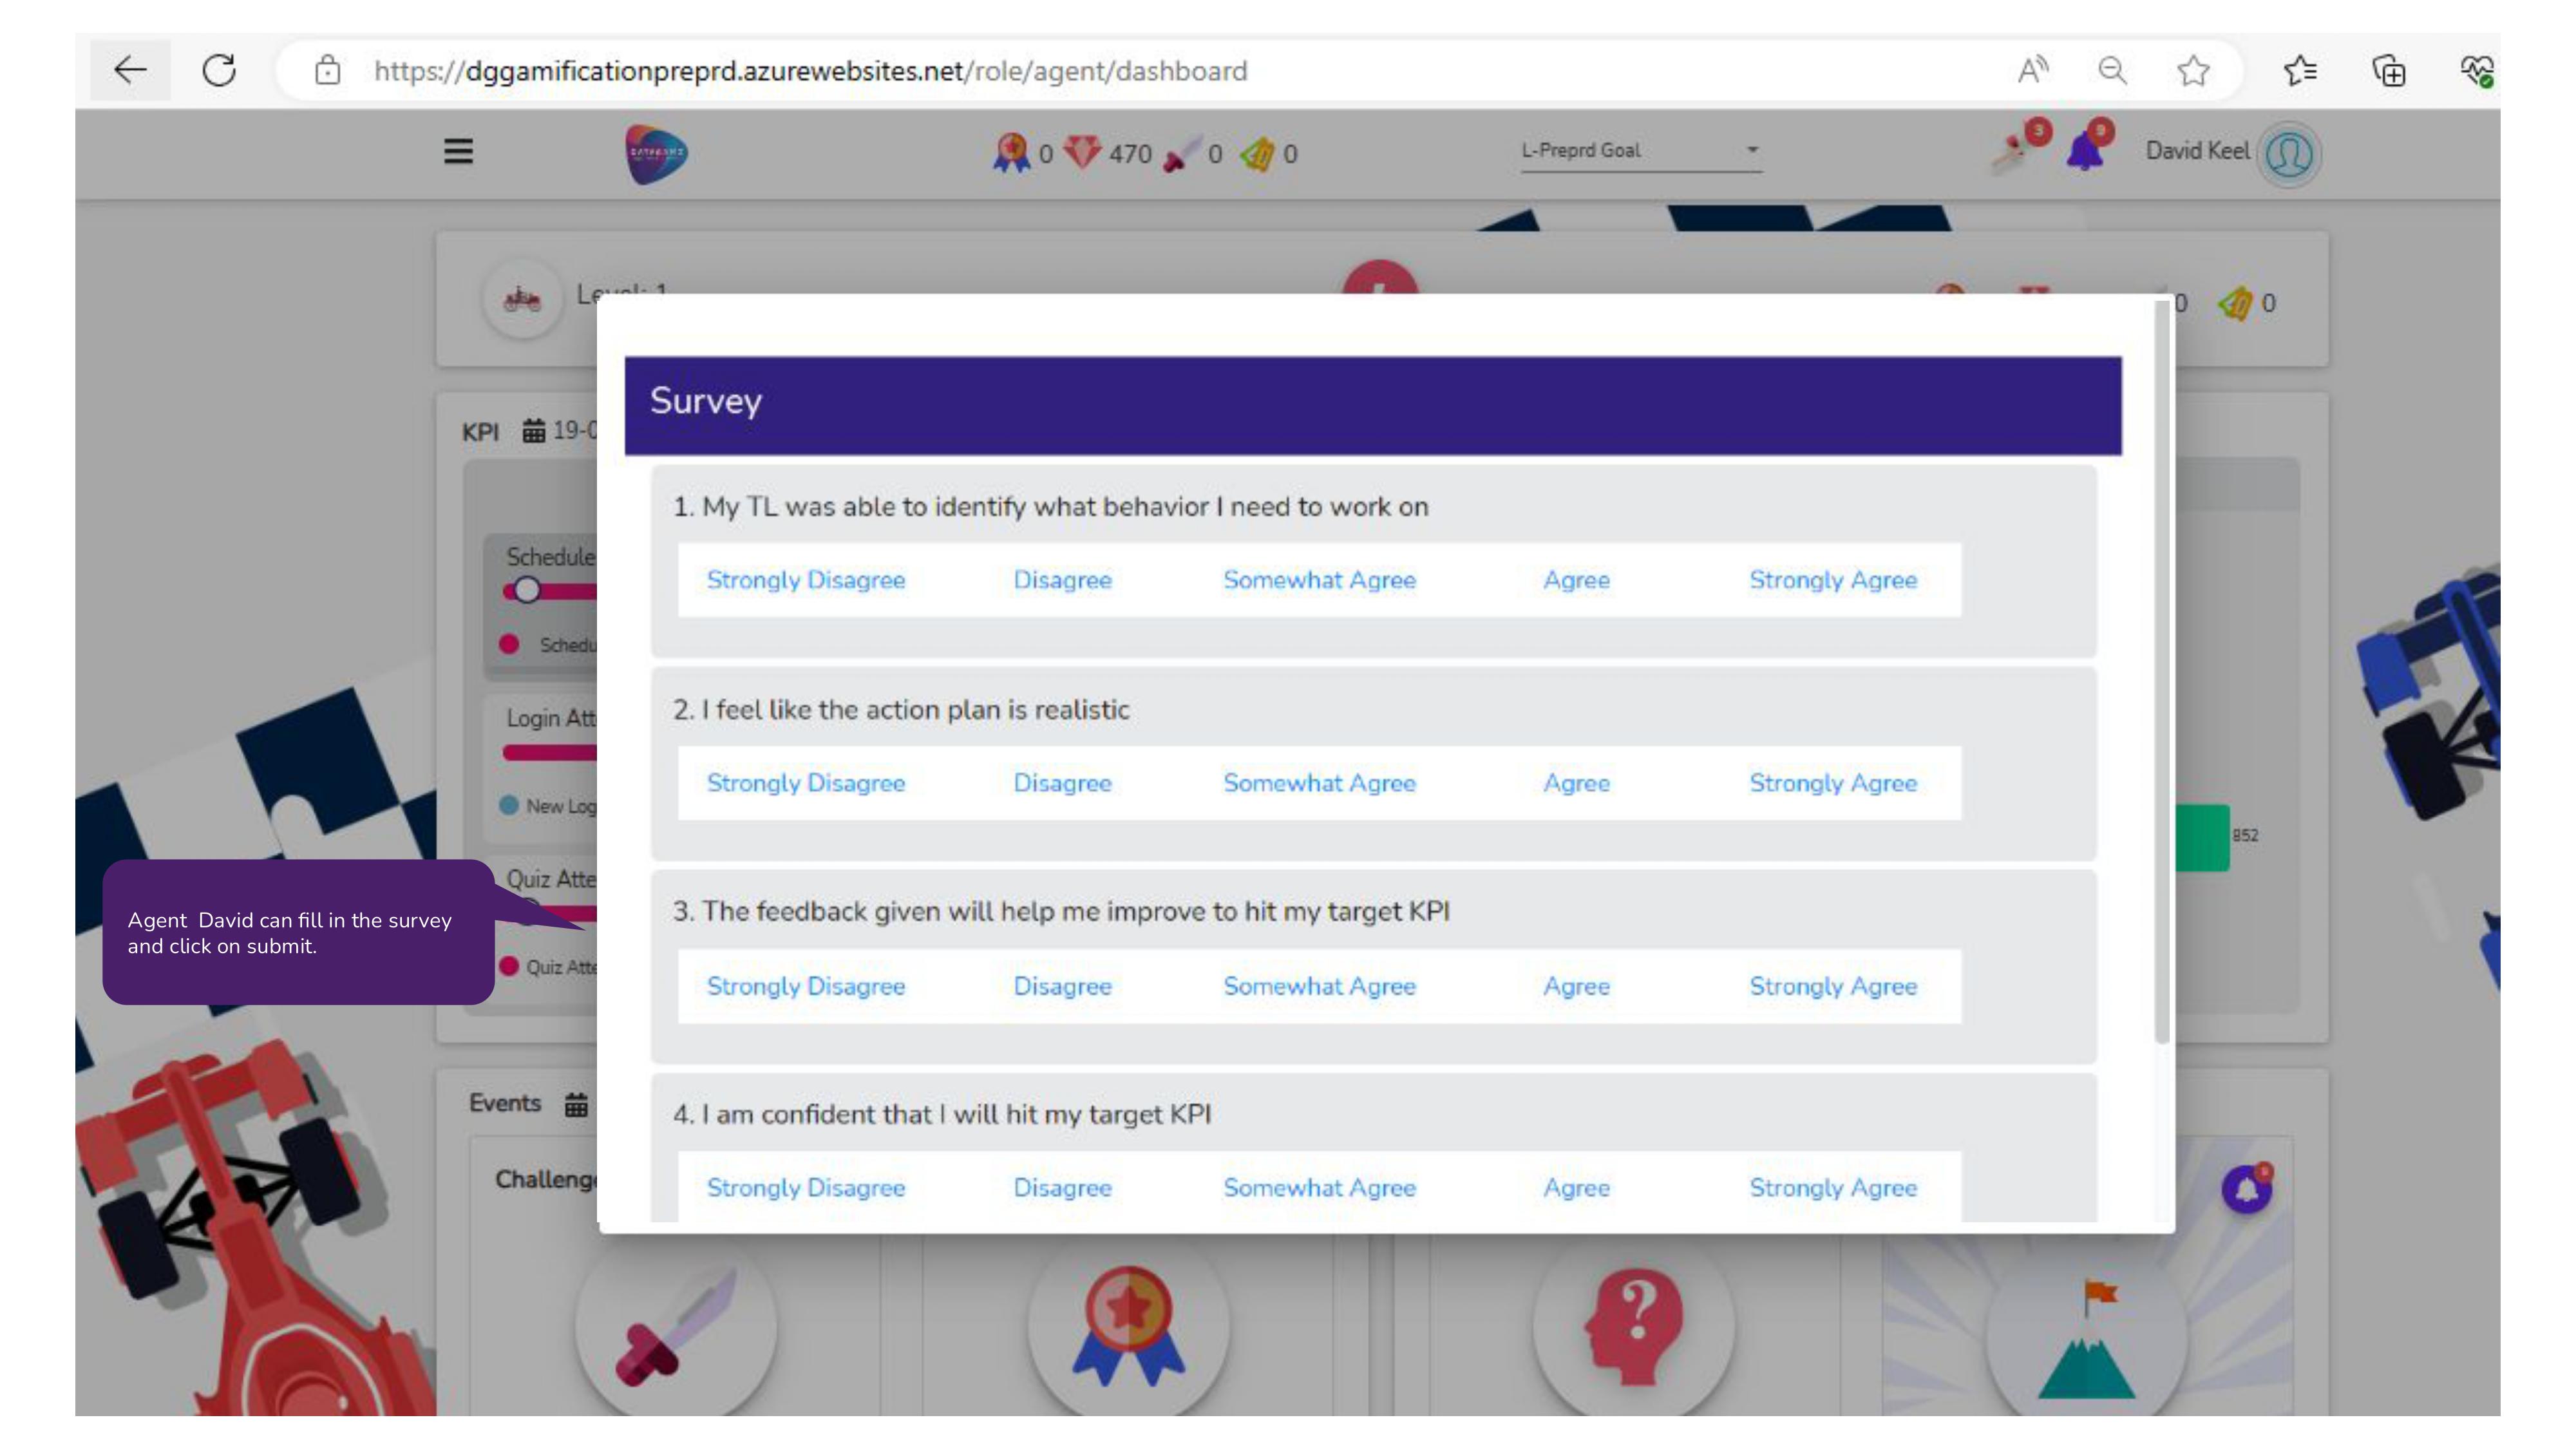Click question 3 text about target KPI feedback
This screenshot has height=1449, width=2576.
1061,912
